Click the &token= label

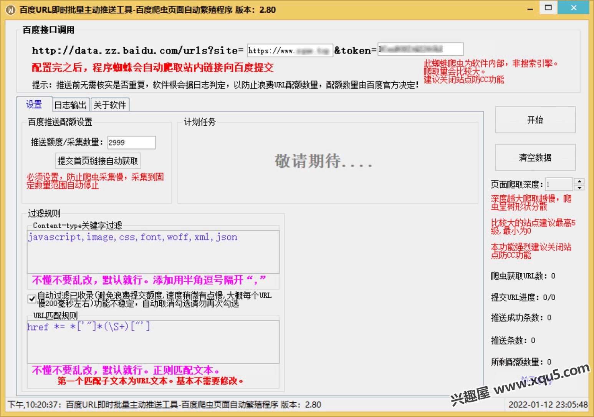click(355, 50)
